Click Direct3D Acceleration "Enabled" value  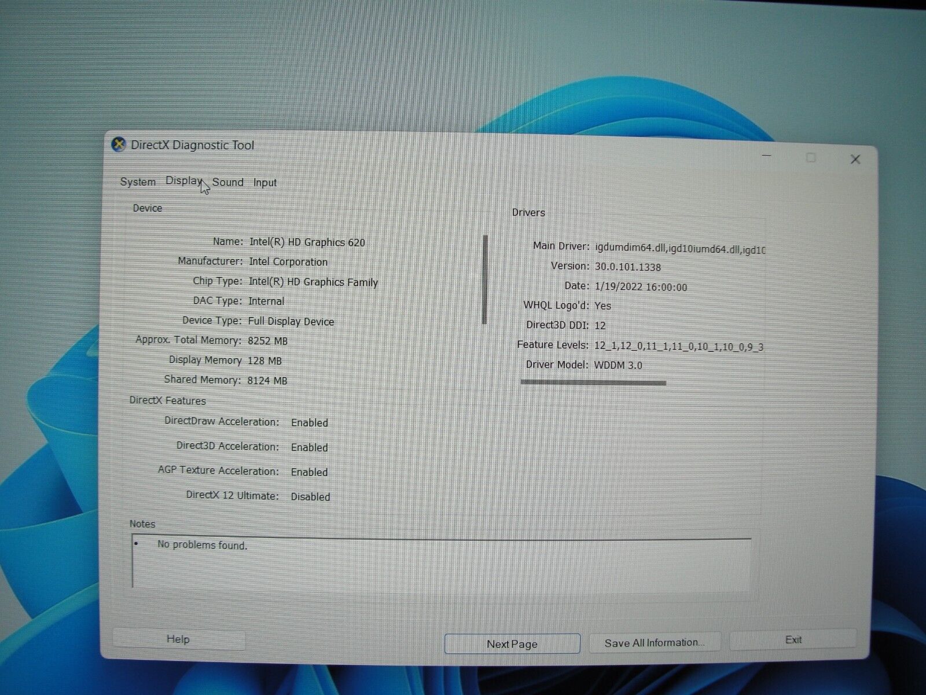pyautogui.click(x=310, y=448)
